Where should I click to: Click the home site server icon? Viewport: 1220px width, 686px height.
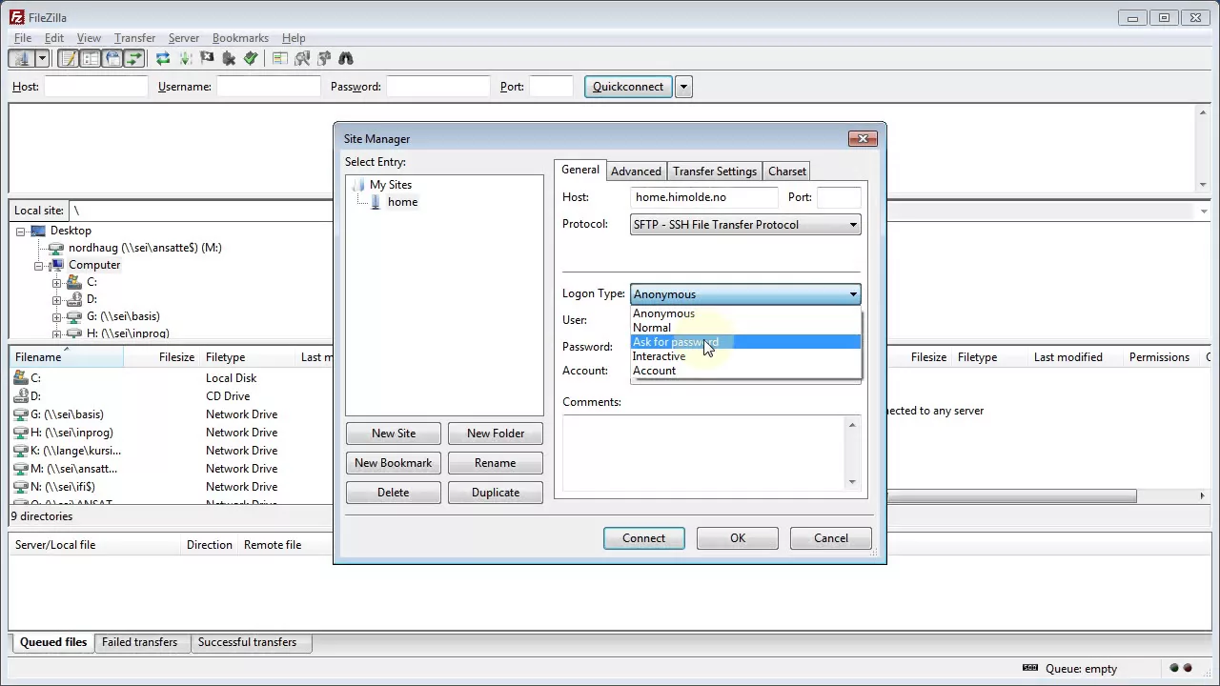376,202
